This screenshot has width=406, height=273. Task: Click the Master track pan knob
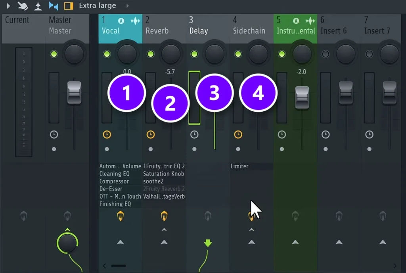(x=74, y=54)
